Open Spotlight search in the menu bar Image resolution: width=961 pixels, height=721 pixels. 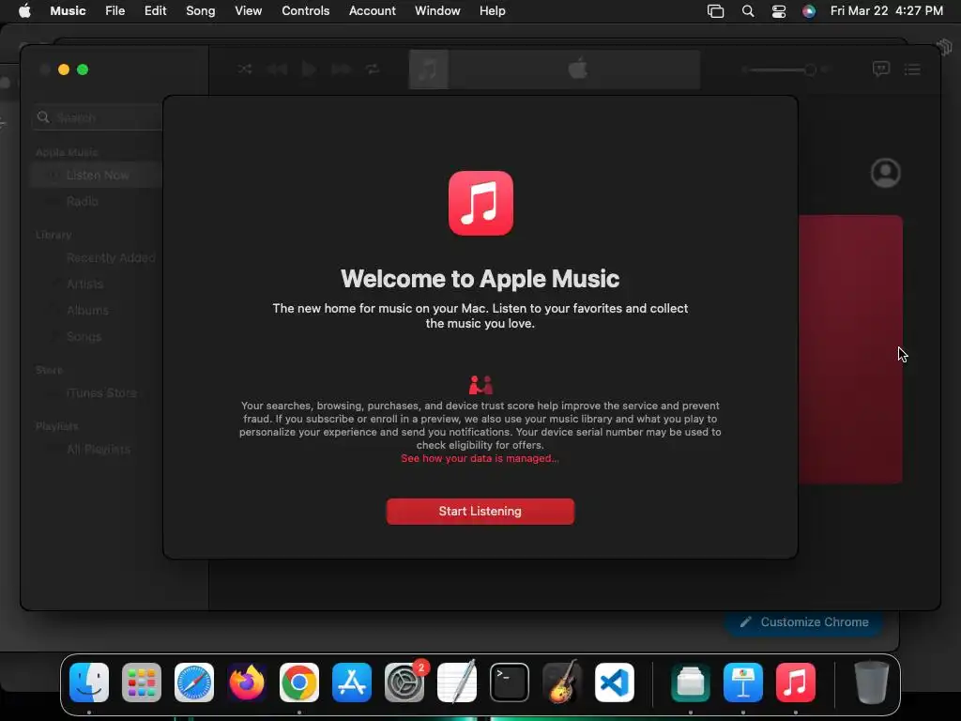coord(748,11)
